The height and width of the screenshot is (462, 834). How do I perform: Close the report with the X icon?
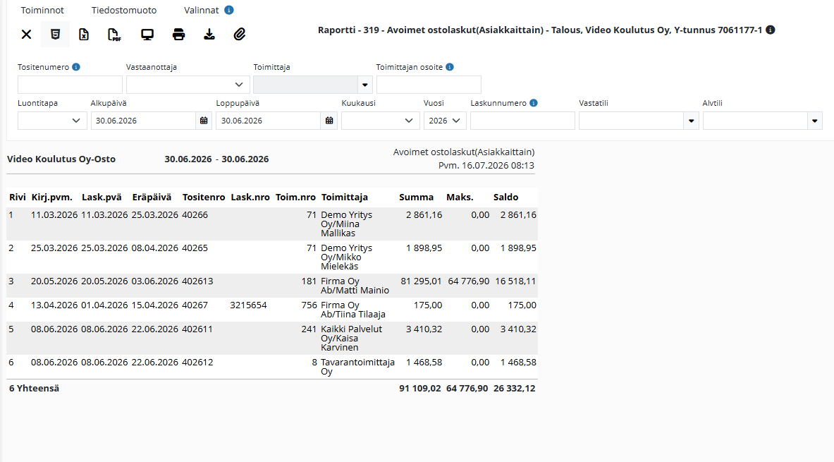click(x=26, y=35)
